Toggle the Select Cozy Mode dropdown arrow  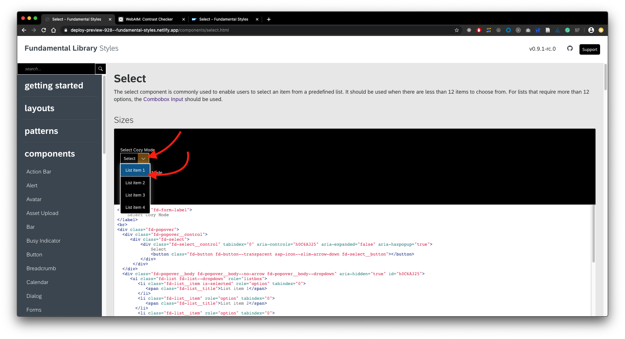click(x=143, y=158)
